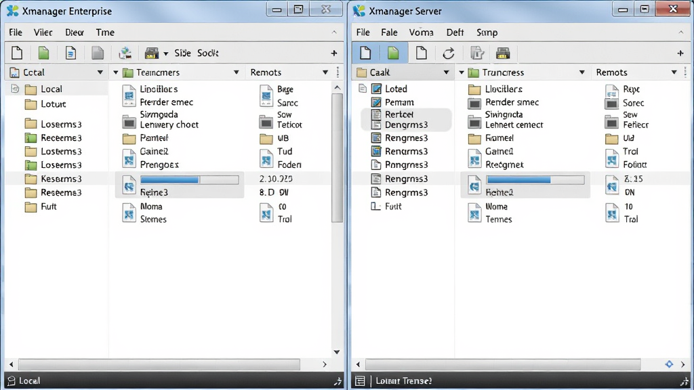
Task: Click Enterprise vertical scrollbar up arrow
Action: point(338,87)
